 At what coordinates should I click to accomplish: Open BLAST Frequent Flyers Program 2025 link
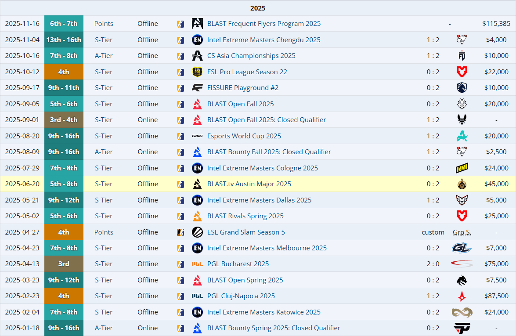(x=264, y=24)
